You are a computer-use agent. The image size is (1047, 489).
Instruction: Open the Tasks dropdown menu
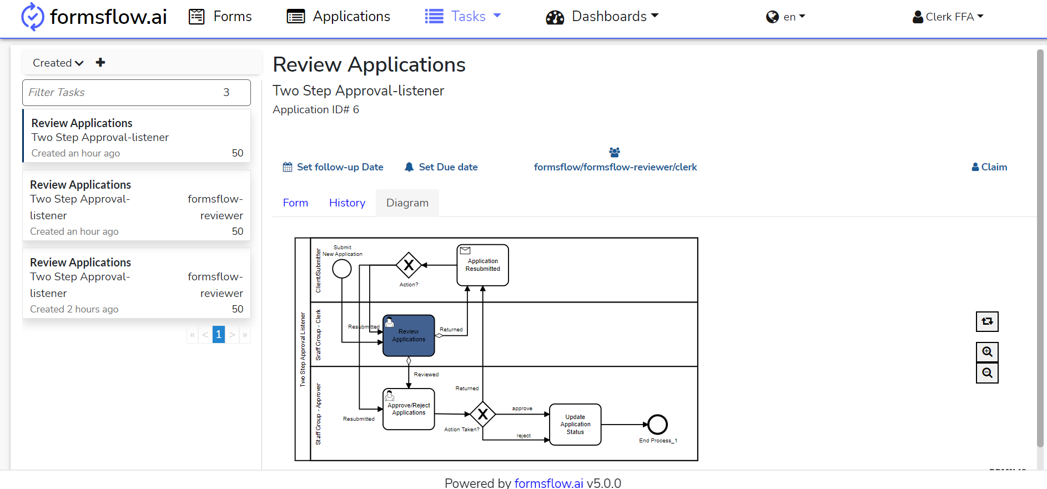tap(463, 17)
